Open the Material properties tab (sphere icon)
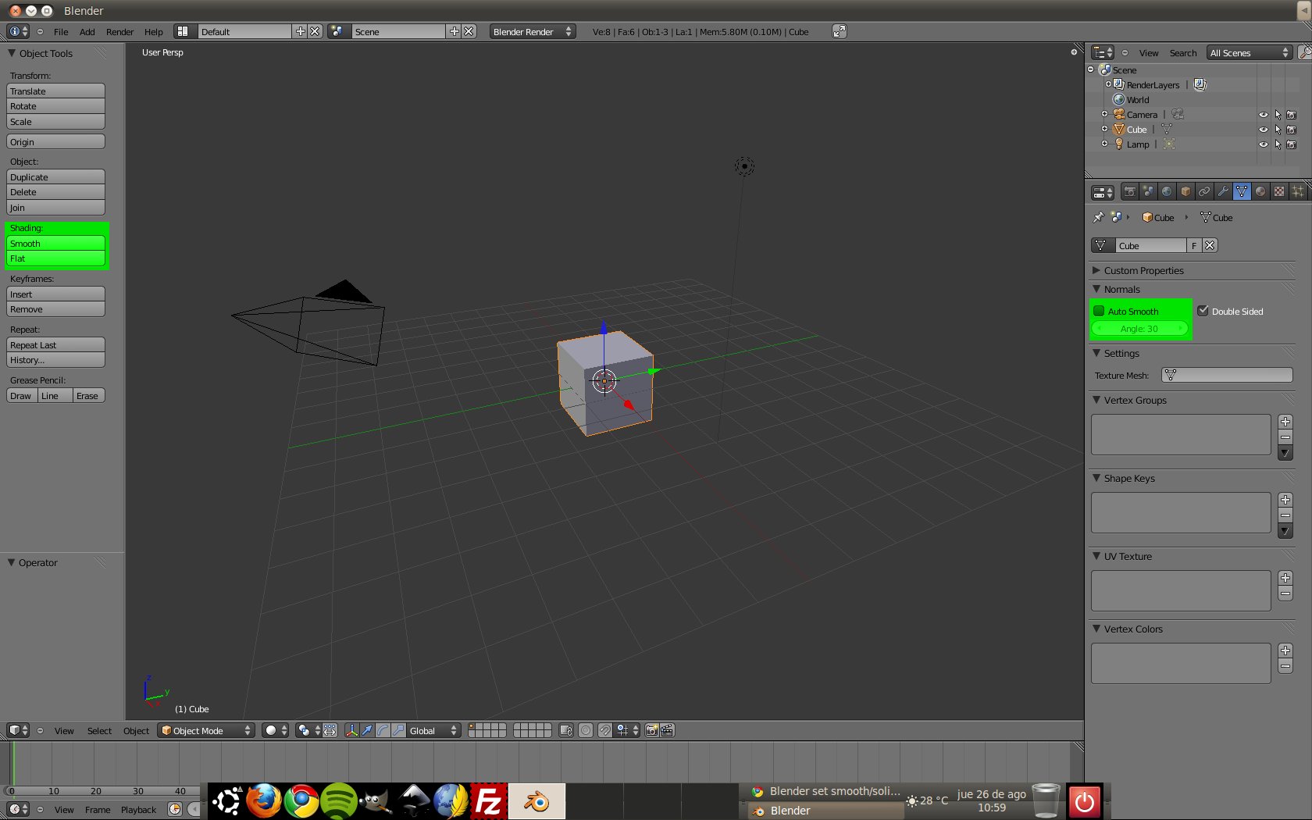This screenshot has width=1312, height=820. (x=1260, y=191)
